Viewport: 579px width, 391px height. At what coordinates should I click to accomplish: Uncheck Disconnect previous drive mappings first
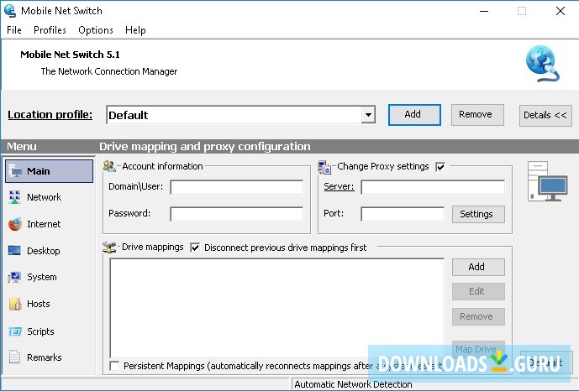pos(195,248)
